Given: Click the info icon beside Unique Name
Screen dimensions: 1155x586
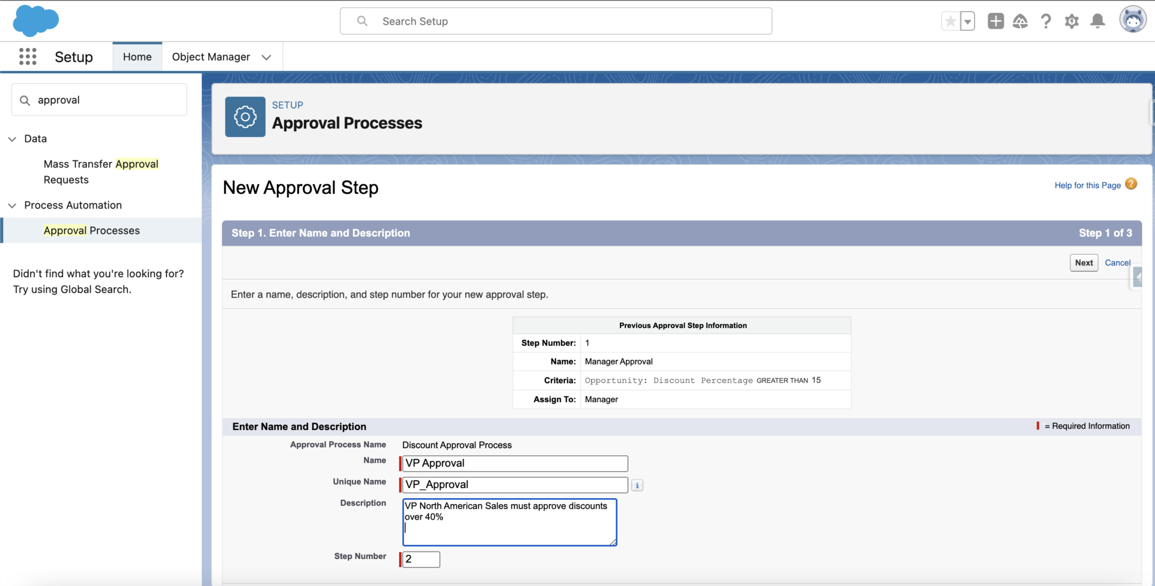Looking at the screenshot, I should pos(636,485).
